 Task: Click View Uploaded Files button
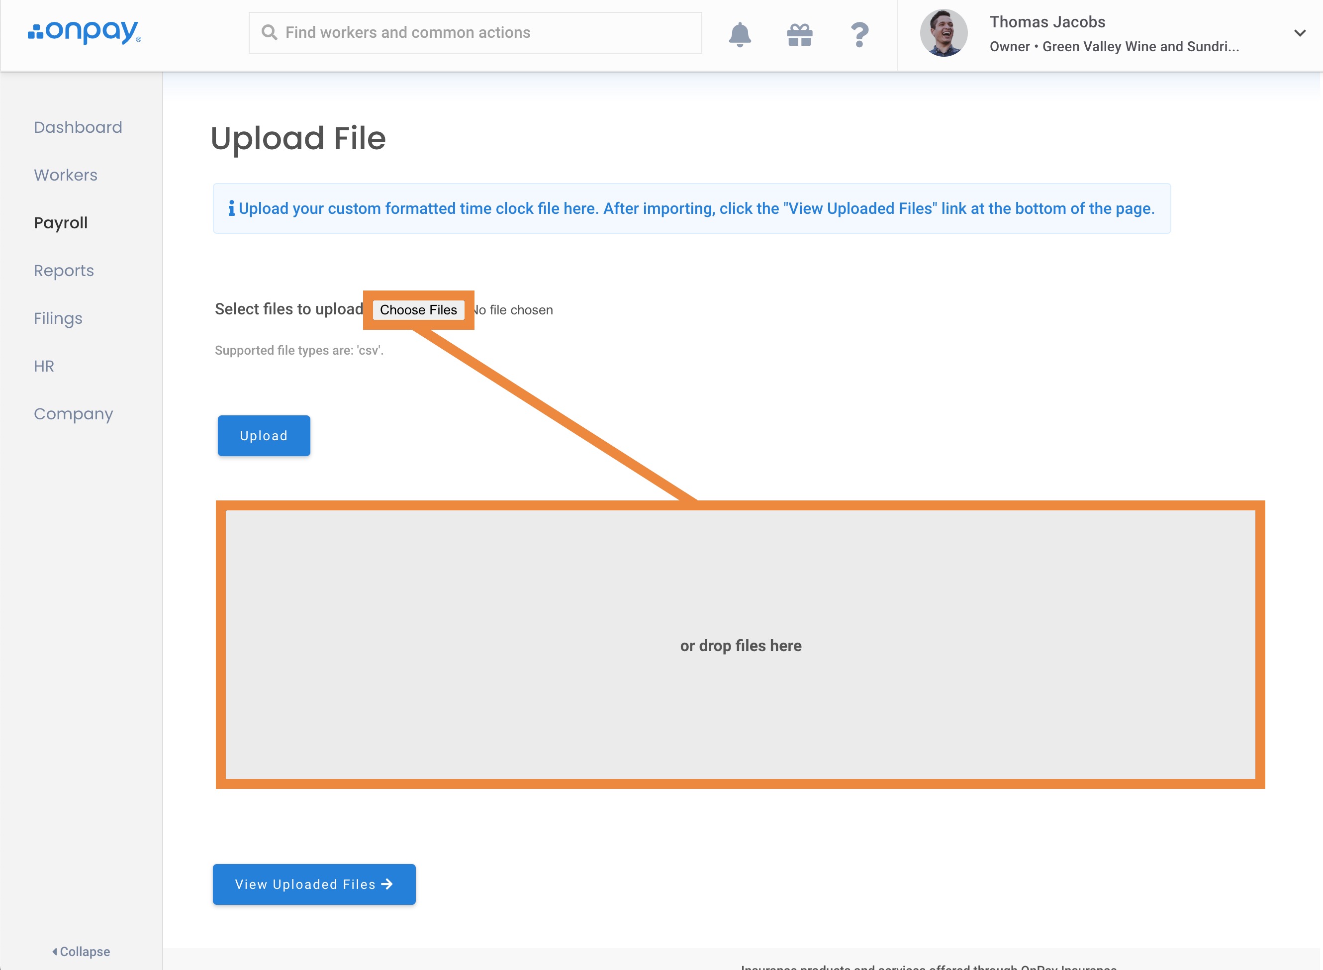pyautogui.click(x=314, y=884)
